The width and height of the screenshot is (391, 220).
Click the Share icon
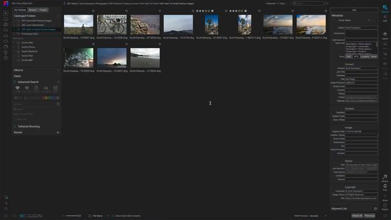(385, 197)
